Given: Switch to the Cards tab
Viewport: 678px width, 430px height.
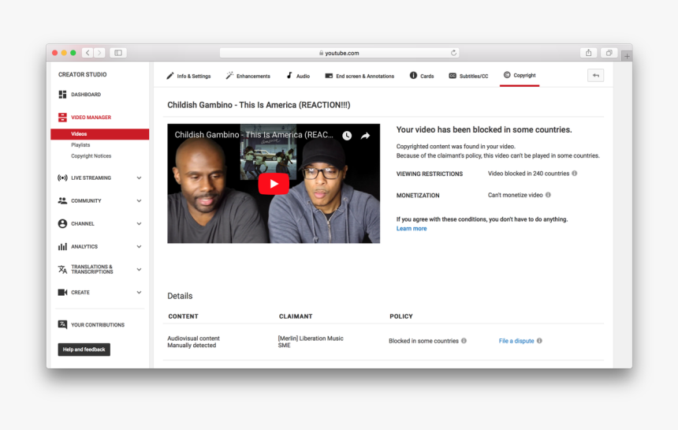Looking at the screenshot, I should pyautogui.click(x=422, y=76).
